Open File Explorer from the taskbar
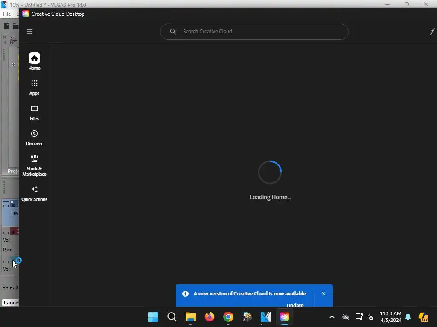Viewport: 437px width, 327px height. point(191,317)
